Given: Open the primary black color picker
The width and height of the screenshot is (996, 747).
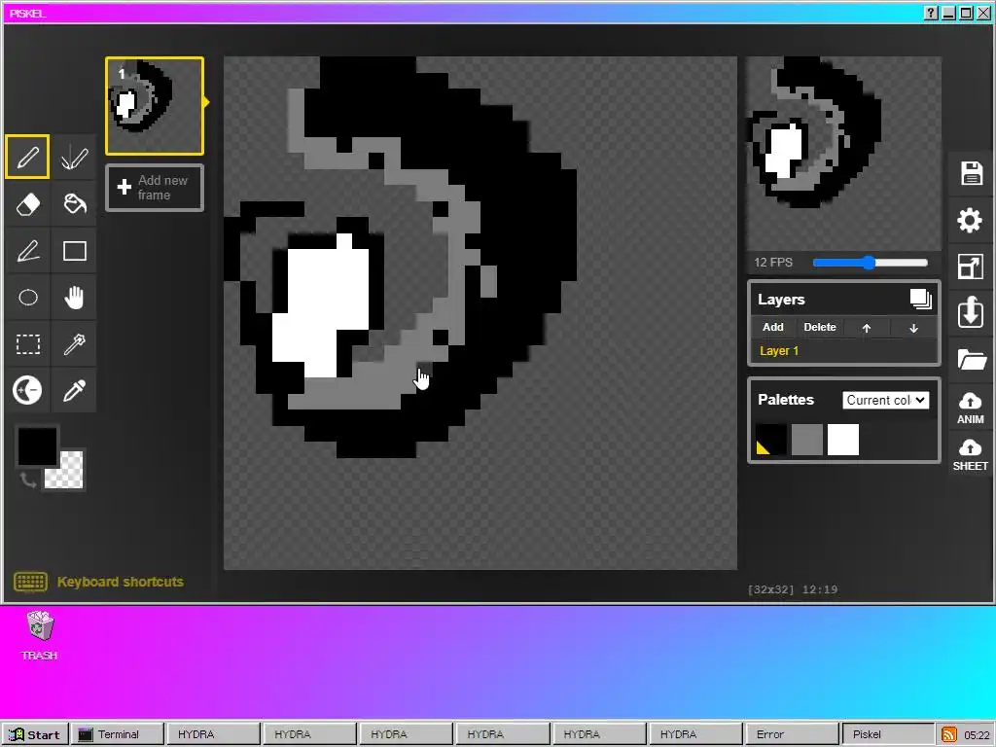Looking at the screenshot, I should pos(38,446).
